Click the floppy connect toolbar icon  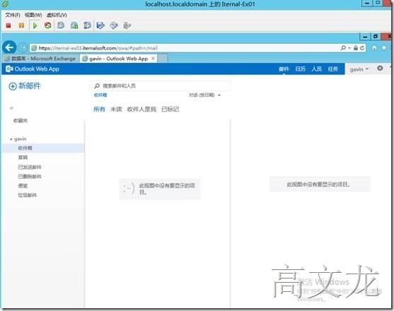pyautogui.click(x=100, y=25)
